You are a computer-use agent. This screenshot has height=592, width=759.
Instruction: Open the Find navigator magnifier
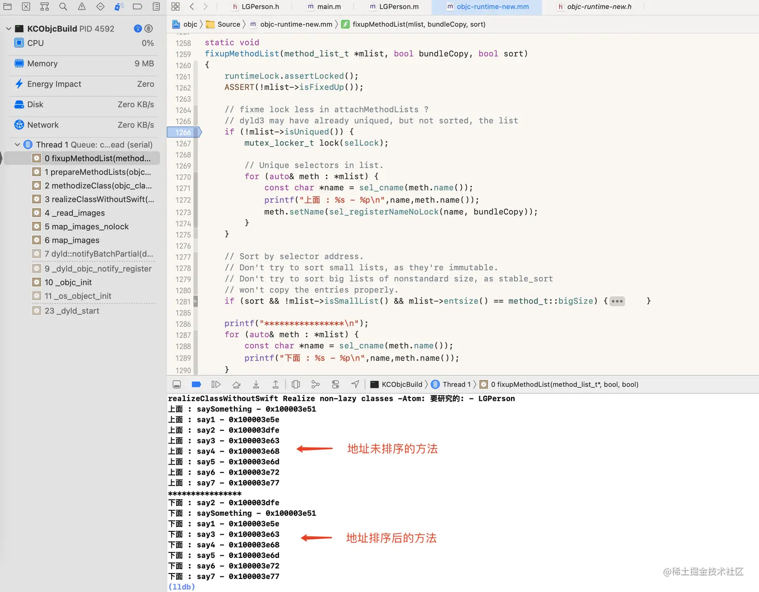[63, 7]
